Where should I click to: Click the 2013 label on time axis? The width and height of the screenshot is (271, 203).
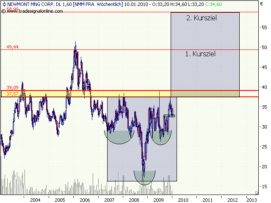[x=252, y=200]
